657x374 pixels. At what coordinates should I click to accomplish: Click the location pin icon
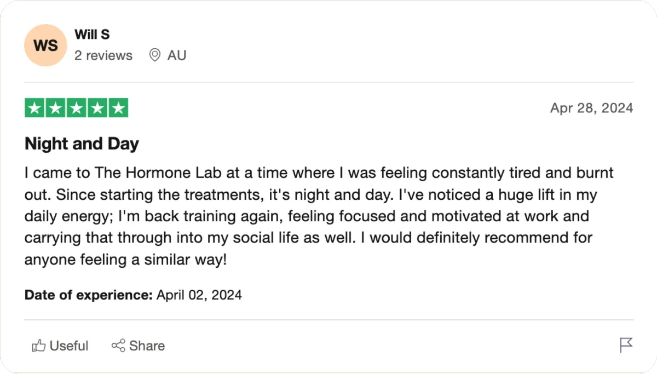point(155,55)
